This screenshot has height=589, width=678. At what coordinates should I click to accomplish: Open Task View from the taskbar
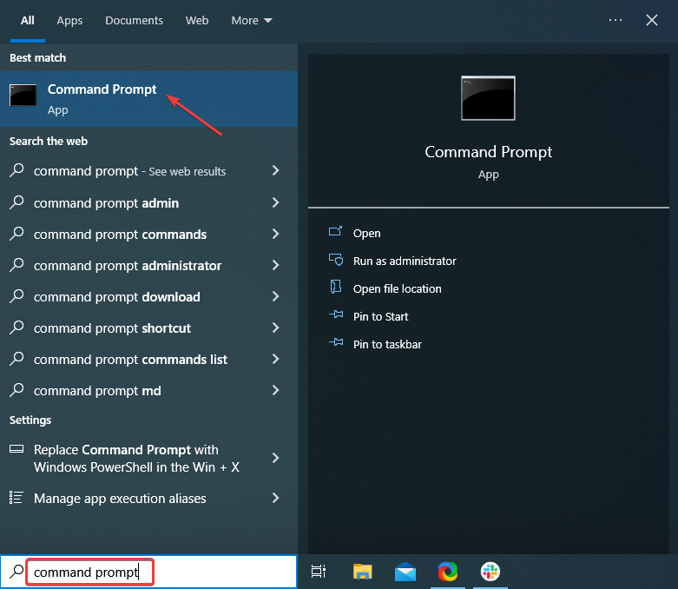tap(319, 572)
